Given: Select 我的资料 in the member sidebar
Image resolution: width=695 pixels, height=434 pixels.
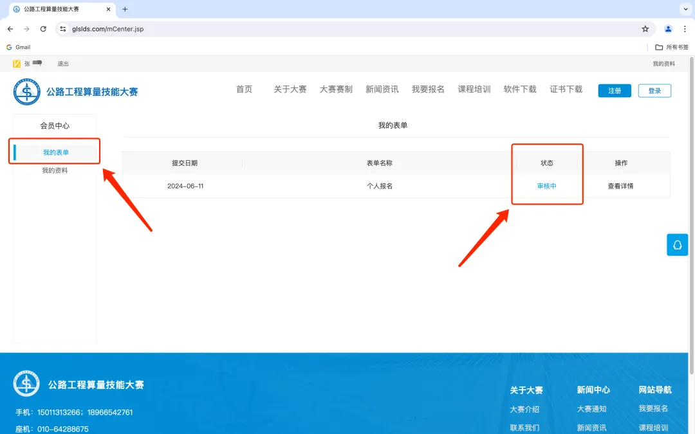Looking at the screenshot, I should click(55, 170).
